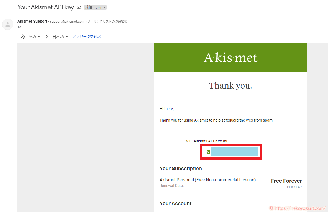The image size is (328, 212).
Task: Click the translate icon in translation bar
Action: (23, 37)
